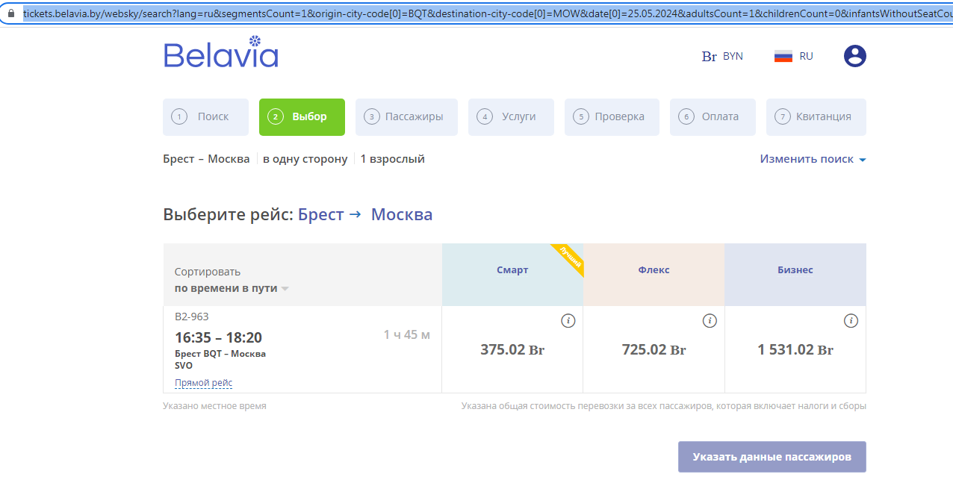The height and width of the screenshot is (477, 953).
Task: Open the user account profile icon
Action: point(855,56)
